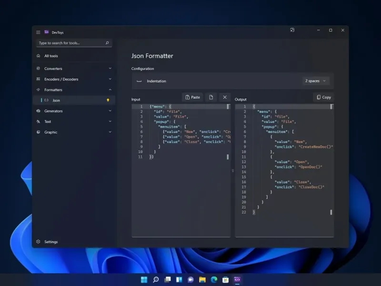Expand the Encoders / Decoders chevron

pos(110,79)
